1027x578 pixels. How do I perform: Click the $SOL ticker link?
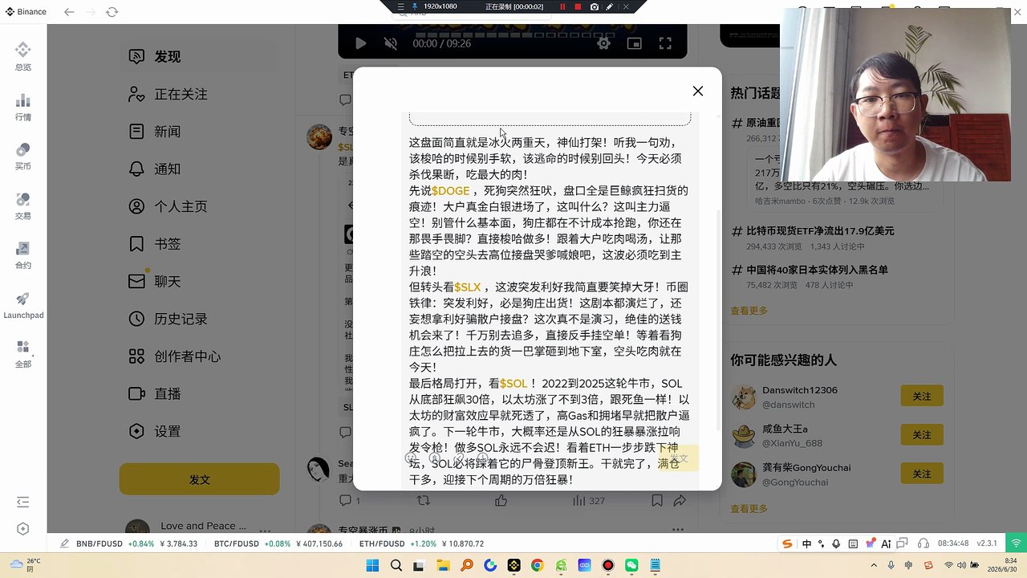pyautogui.click(x=513, y=383)
